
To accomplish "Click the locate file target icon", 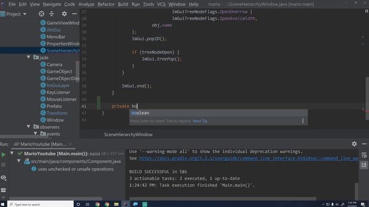I will [x=42, y=14].
